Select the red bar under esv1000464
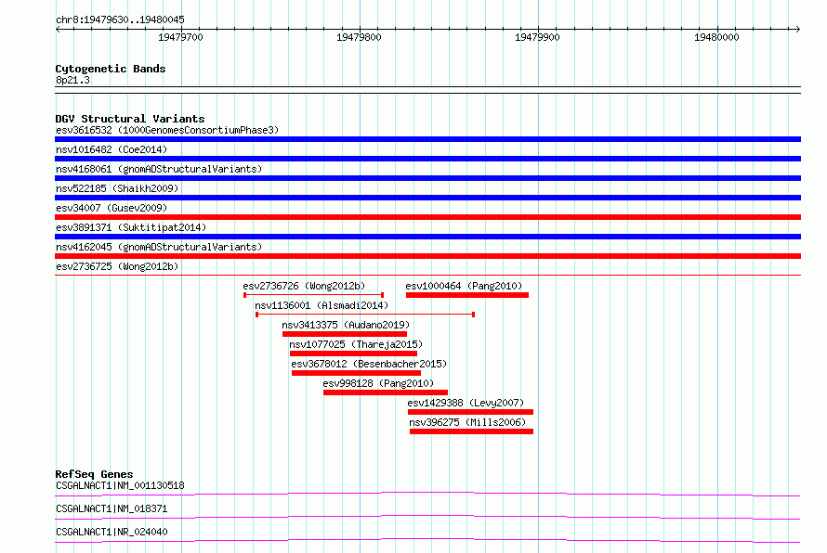Viewport: 827px width, 553px height. [467, 295]
